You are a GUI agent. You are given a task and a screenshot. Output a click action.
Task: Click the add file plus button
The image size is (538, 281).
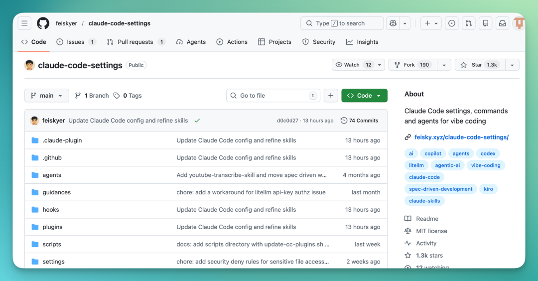click(x=331, y=95)
